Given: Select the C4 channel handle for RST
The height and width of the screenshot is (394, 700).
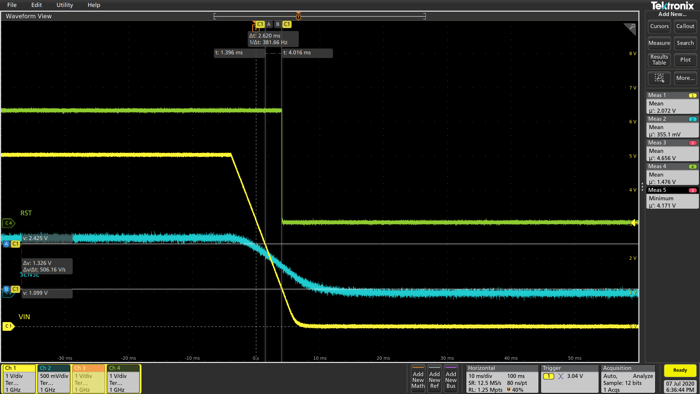Looking at the screenshot, I should (x=8, y=223).
